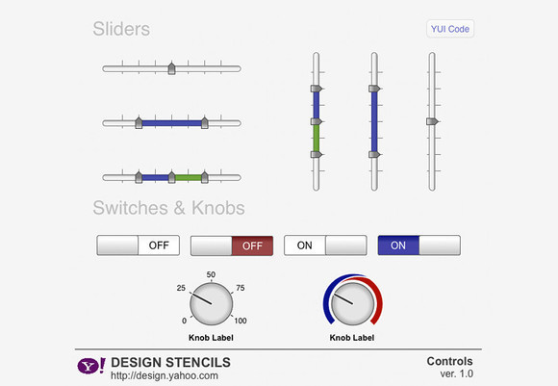This screenshot has height=386, width=558.
Task: Click the thumb on the top horizontal slider
Action: tap(171, 68)
